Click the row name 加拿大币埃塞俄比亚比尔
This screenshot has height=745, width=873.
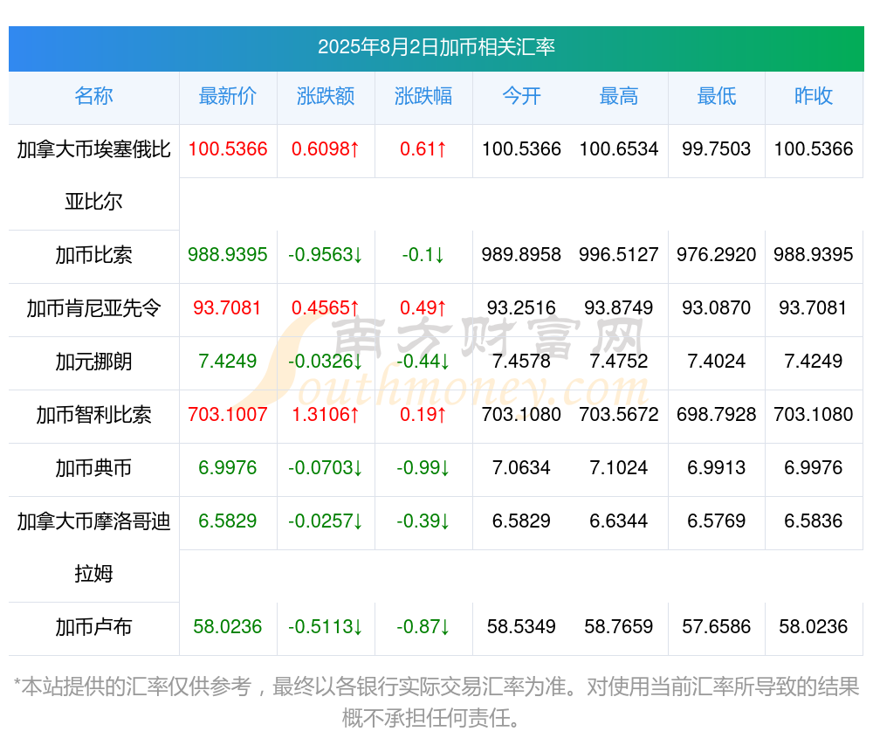(x=93, y=176)
